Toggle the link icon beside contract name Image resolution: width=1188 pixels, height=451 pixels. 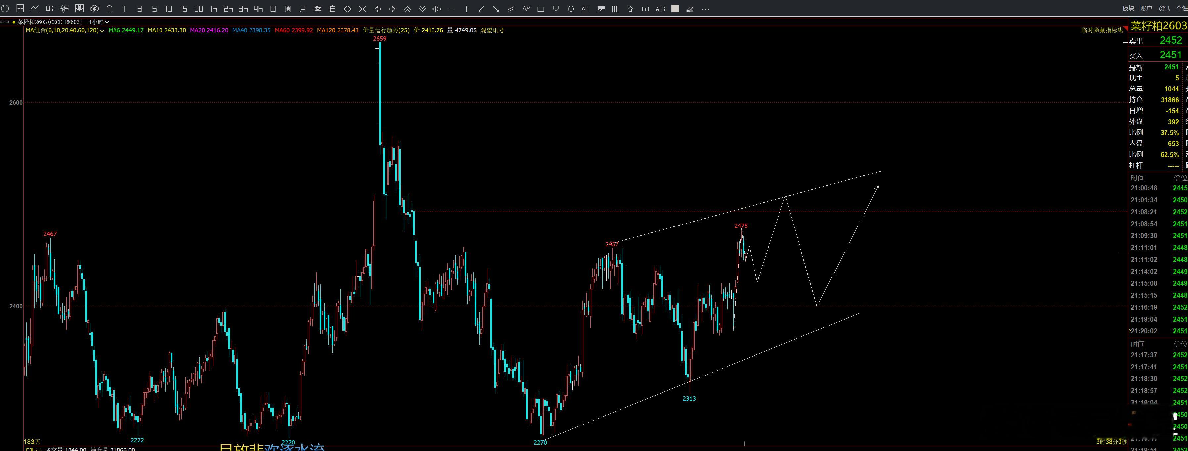(x=5, y=22)
